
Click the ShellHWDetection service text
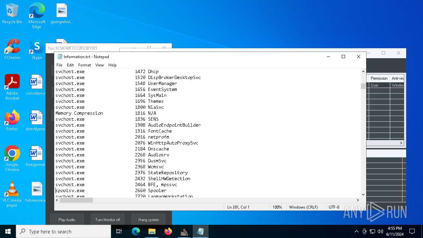click(x=169, y=178)
